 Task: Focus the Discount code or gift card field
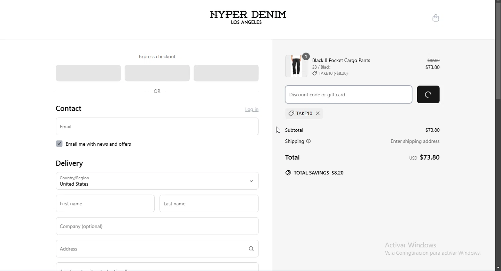[x=349, y=95]
